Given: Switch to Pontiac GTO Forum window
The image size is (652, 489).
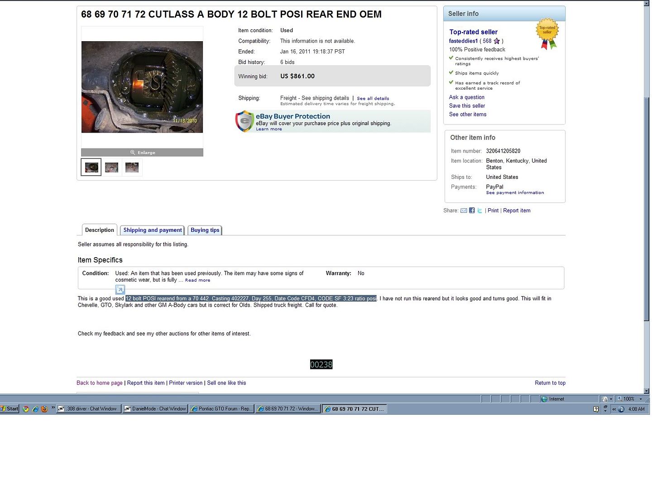Looking at the screenshot, I should coord(221,409).
